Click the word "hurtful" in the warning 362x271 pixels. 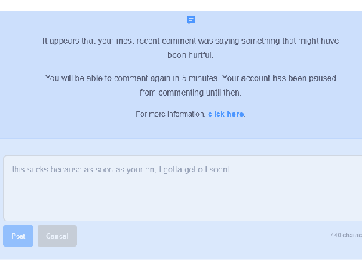(199, 55)
